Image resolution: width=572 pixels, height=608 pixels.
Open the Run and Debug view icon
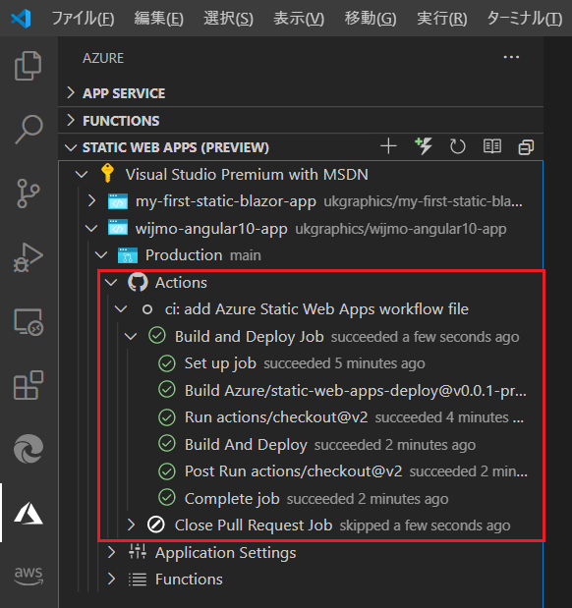28,257
